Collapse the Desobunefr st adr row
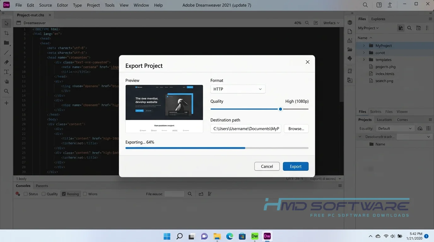The height and width of the screenshot is (242, 434). pyautogui.click(x=360, y=137)
